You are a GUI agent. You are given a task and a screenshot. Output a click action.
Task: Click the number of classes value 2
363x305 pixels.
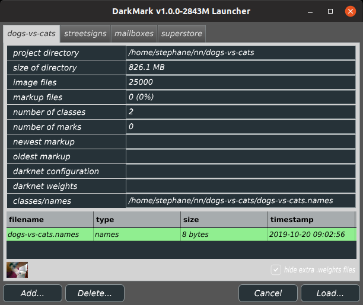tap(241, 112)
